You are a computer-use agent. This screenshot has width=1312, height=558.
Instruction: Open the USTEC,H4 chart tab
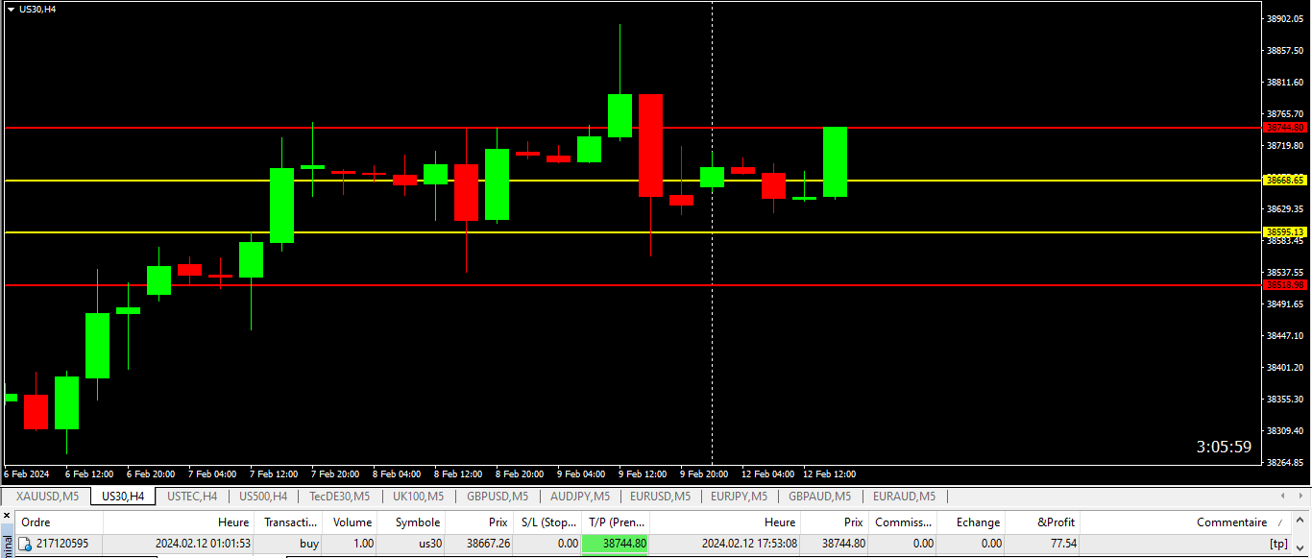click(192, 497)
